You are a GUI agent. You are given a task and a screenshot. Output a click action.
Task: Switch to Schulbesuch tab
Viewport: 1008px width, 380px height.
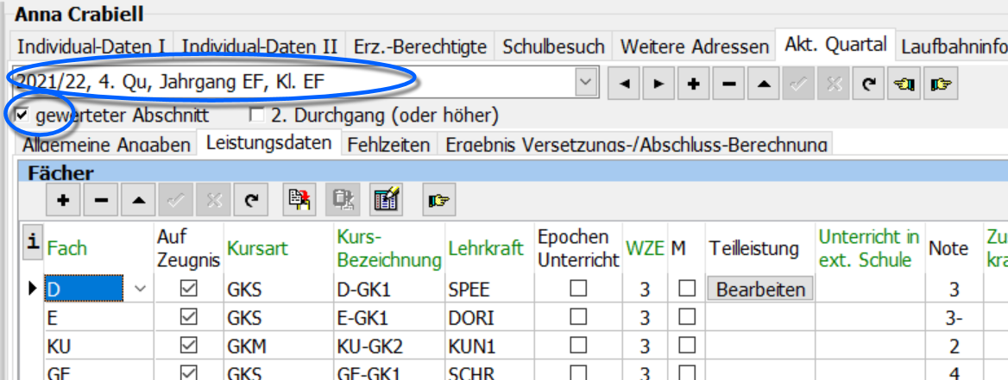(553, 47)
